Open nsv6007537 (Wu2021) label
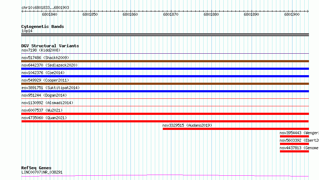This screenshot has width=319, height=180. 42,110
